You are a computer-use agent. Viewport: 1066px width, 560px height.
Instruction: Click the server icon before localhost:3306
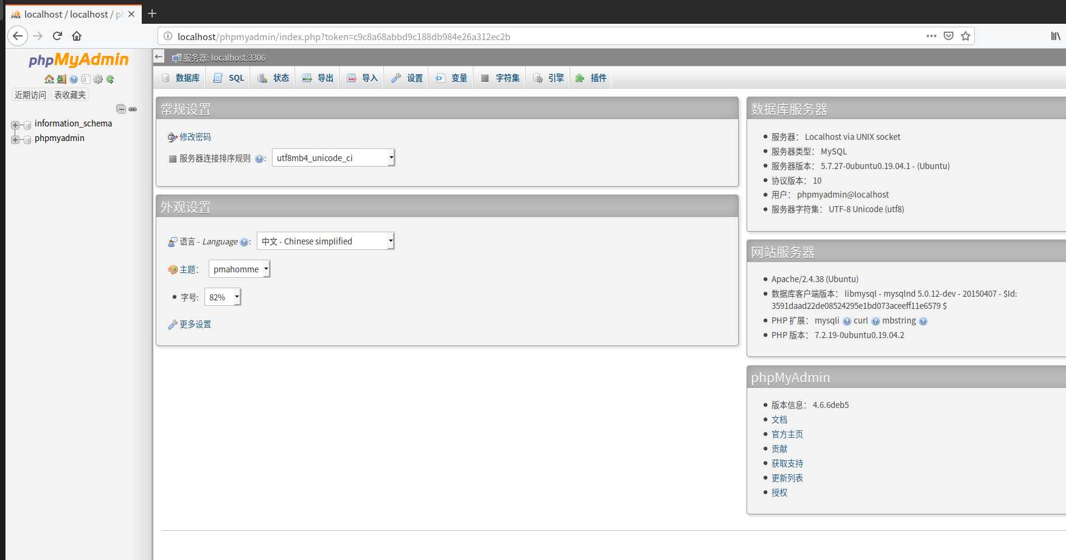click(x=176, y=58)
